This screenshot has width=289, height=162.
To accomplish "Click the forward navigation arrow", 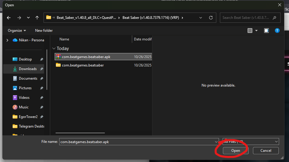I will (x=19, y=18).
